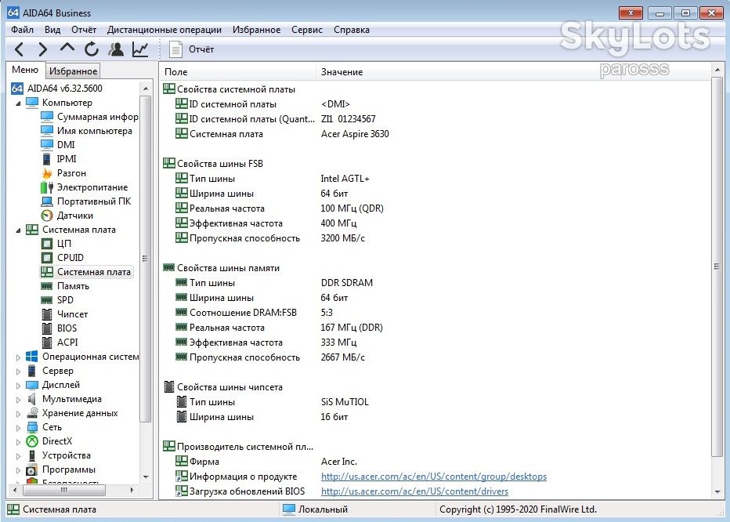The height and width of the screenshot is (522, 730).
Task: Open the Справка menu
Action: pos(352,29)
